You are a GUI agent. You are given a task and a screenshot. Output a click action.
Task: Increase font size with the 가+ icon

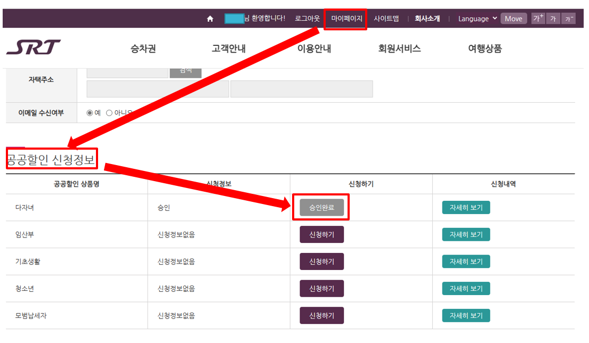click(538, 18)
